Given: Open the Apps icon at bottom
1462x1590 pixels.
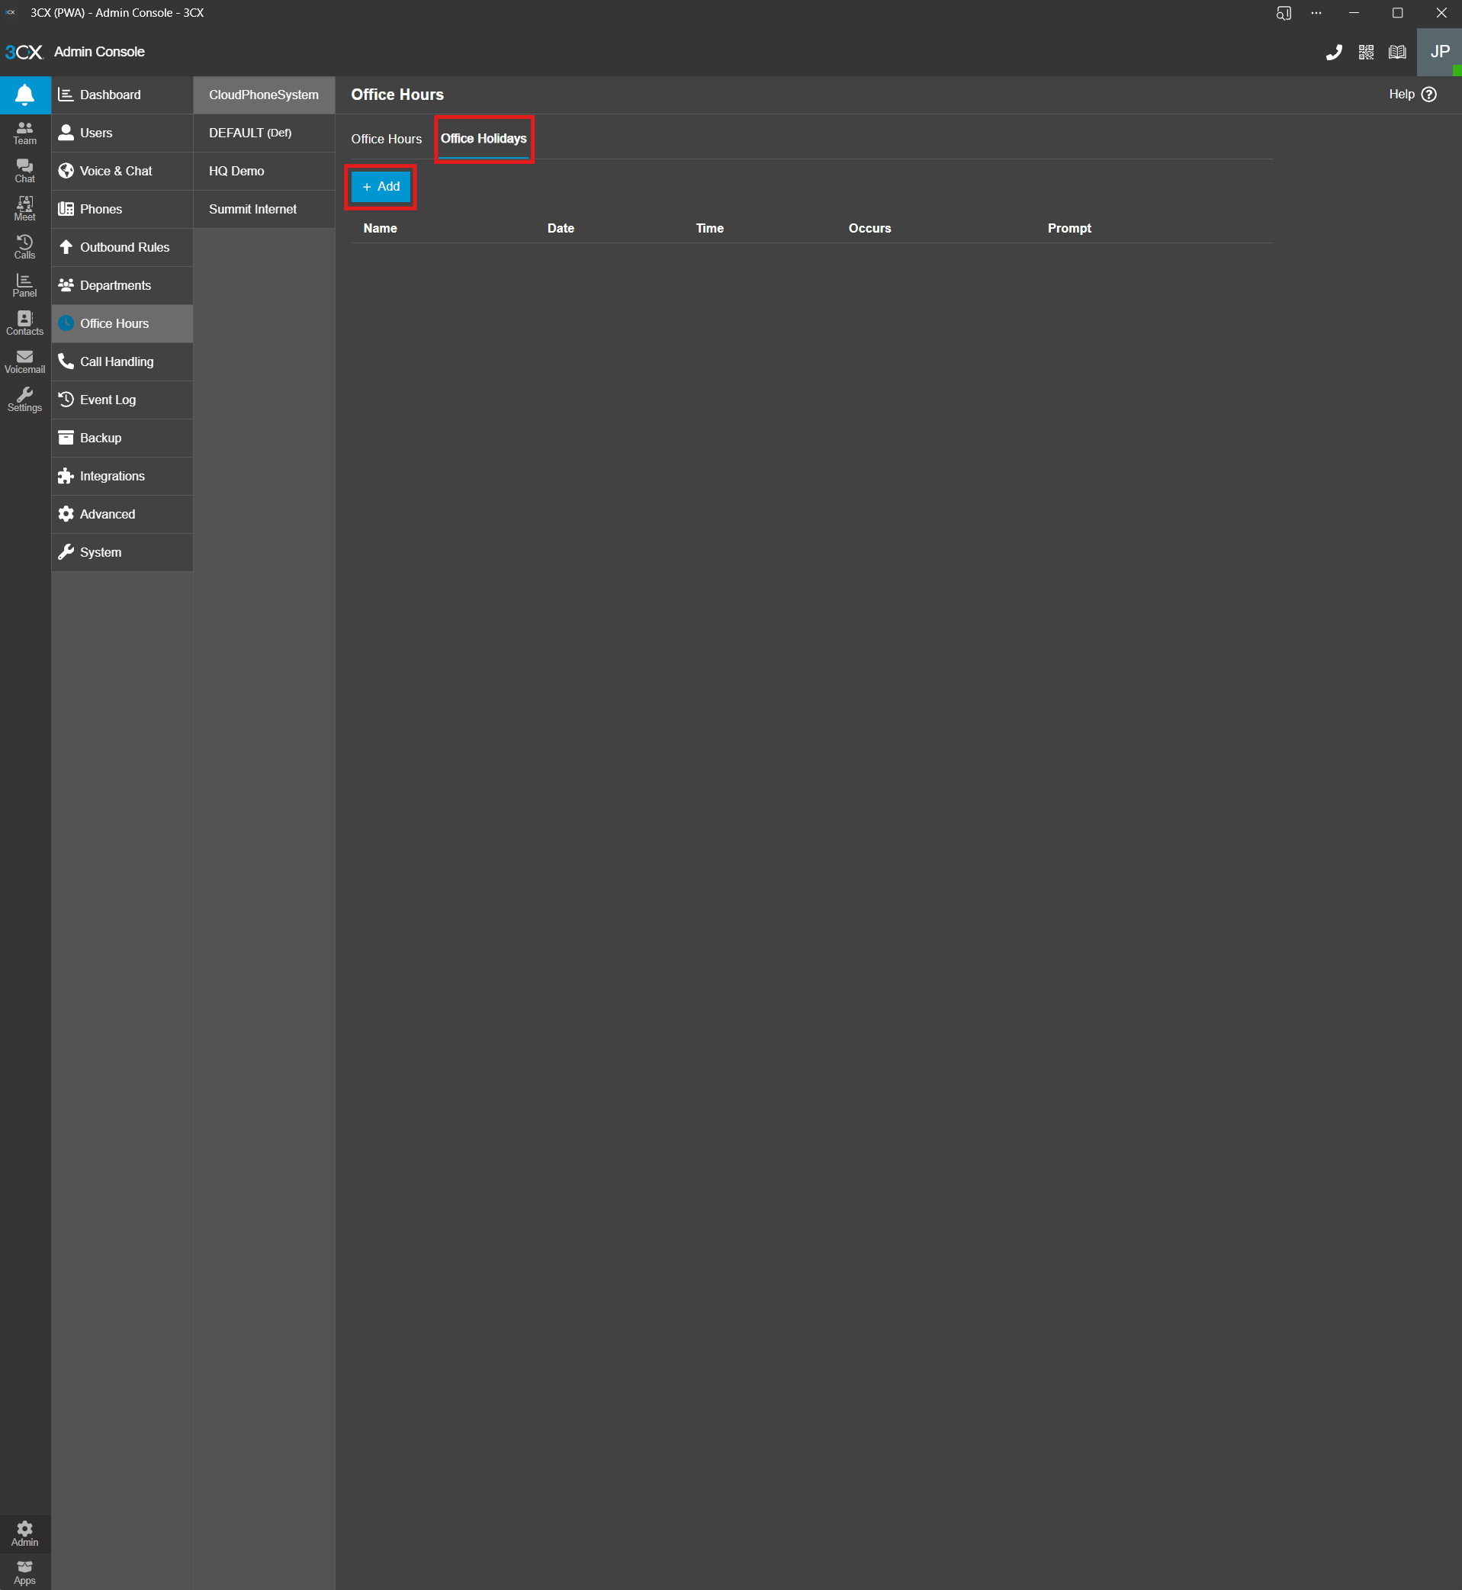Looking at the screenshot, I should tap(24, 1572).
